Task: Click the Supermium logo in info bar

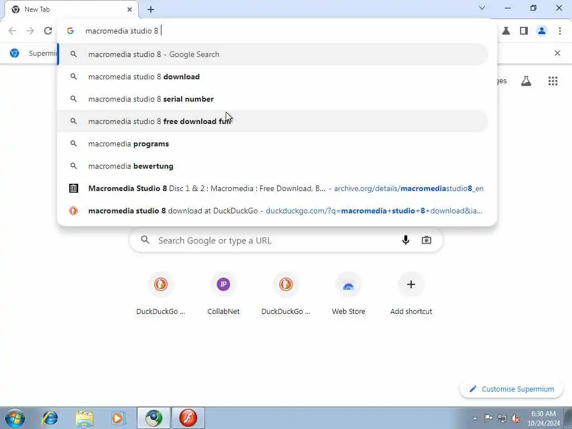Action: 15,53
